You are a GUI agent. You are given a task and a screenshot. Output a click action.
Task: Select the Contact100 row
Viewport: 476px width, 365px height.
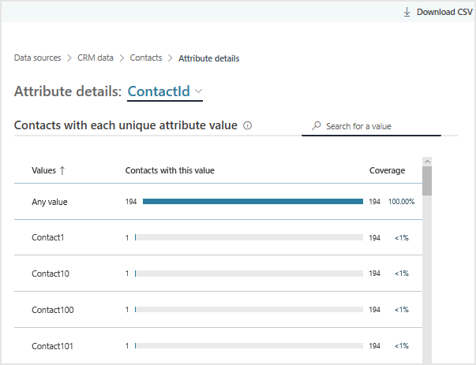click(x=53, y=310)
